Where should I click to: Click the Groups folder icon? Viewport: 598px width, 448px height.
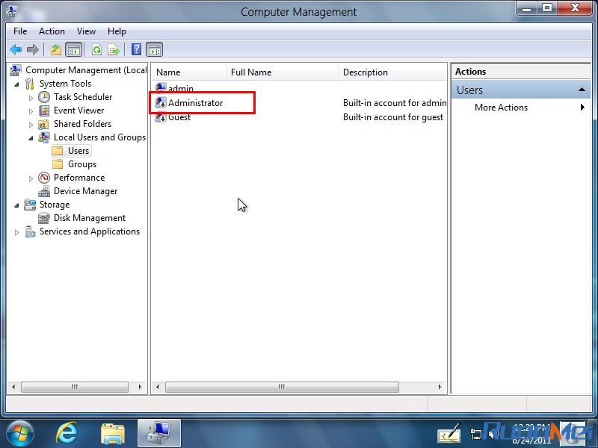(x=58, y=164)
